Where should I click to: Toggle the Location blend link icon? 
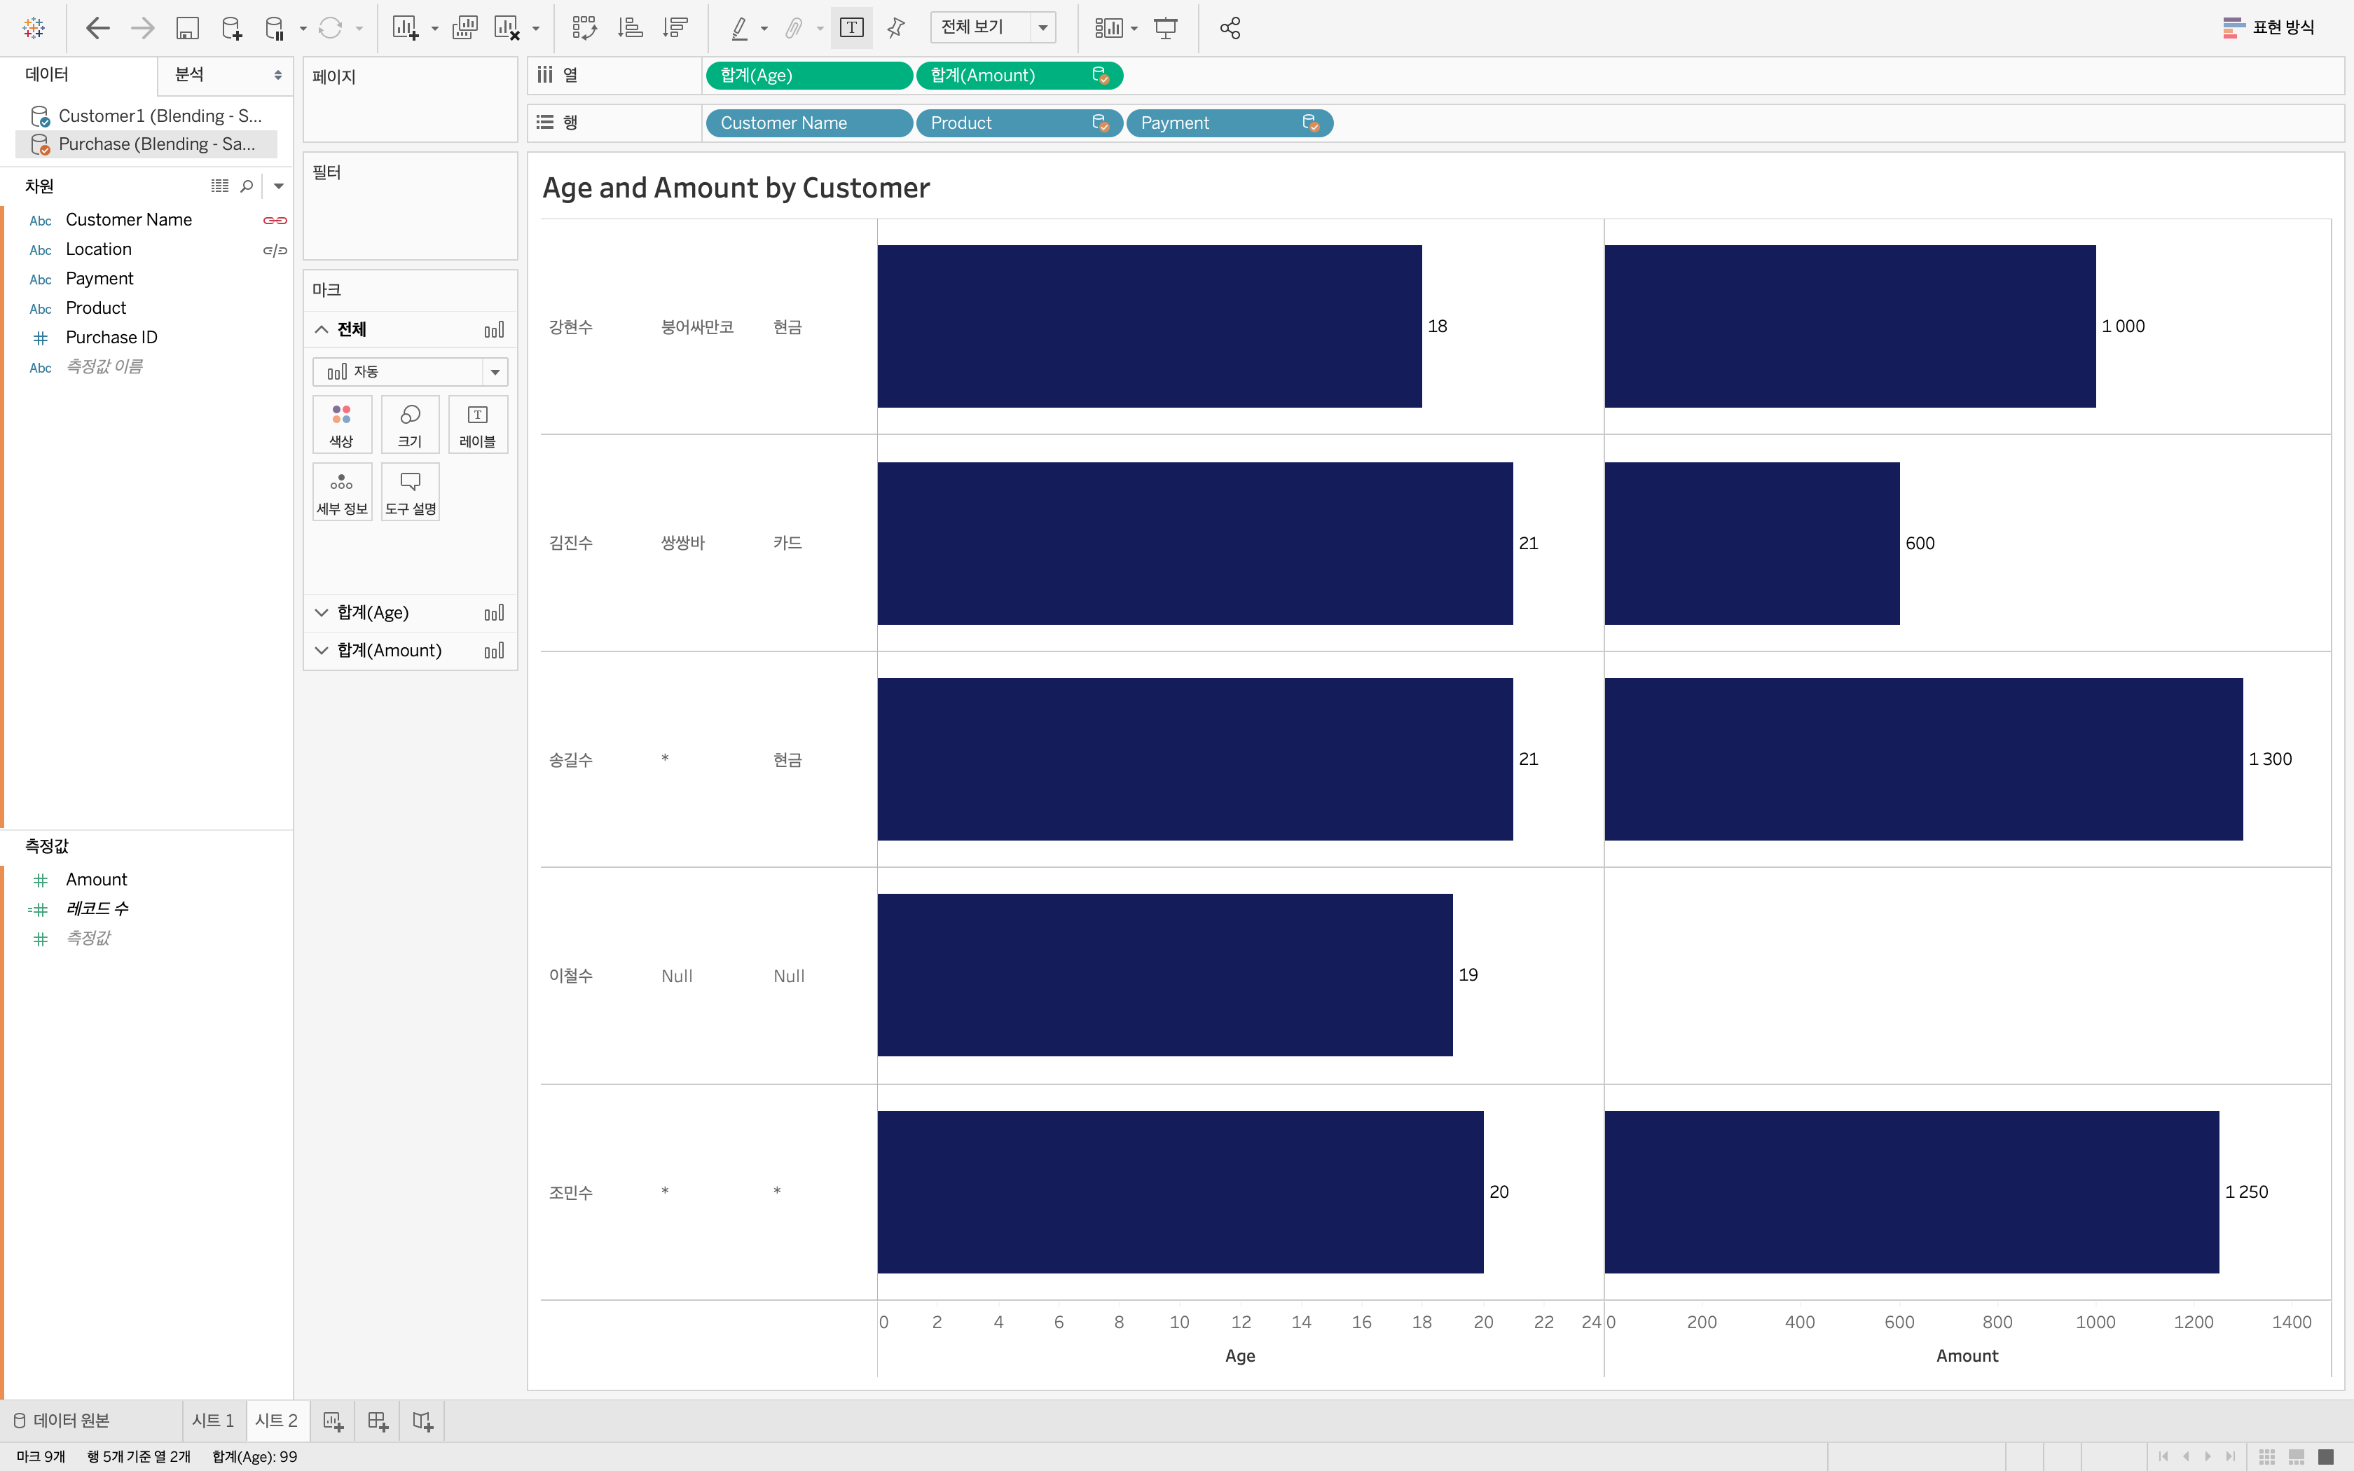pos(275,250)
